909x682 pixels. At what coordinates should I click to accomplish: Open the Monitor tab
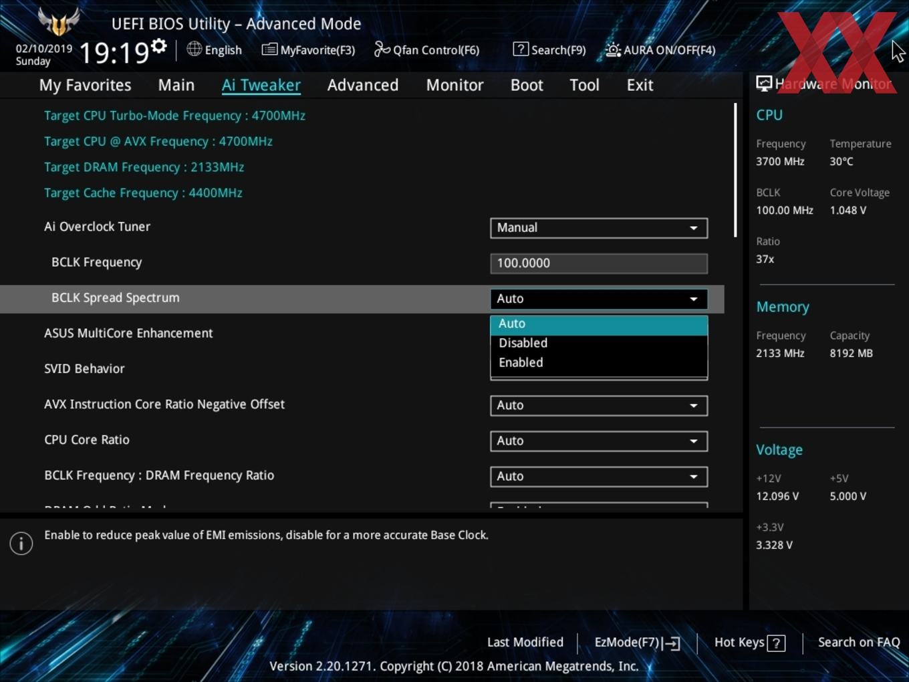pyautogui.click(x=454, y=85)
